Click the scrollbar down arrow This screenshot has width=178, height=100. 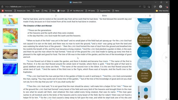pyautogui.click(x=169, y=99)
